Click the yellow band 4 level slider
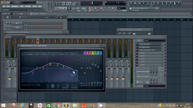 (93, 64)
